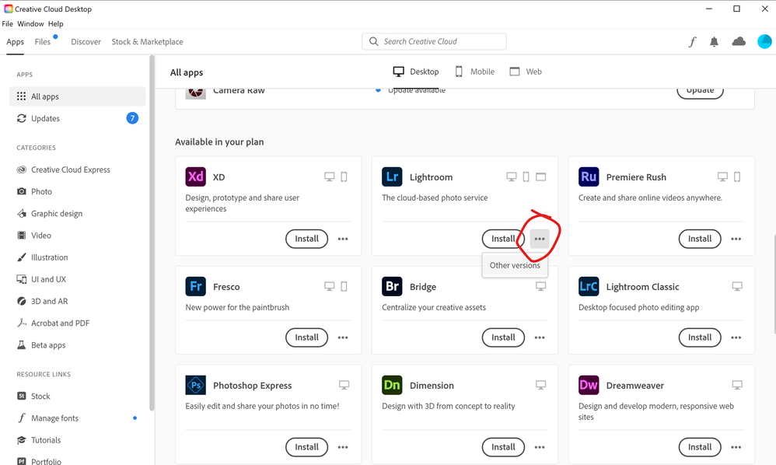Open cloud sync status icon
Screen dimensions: 776x465
click(739, 41)
